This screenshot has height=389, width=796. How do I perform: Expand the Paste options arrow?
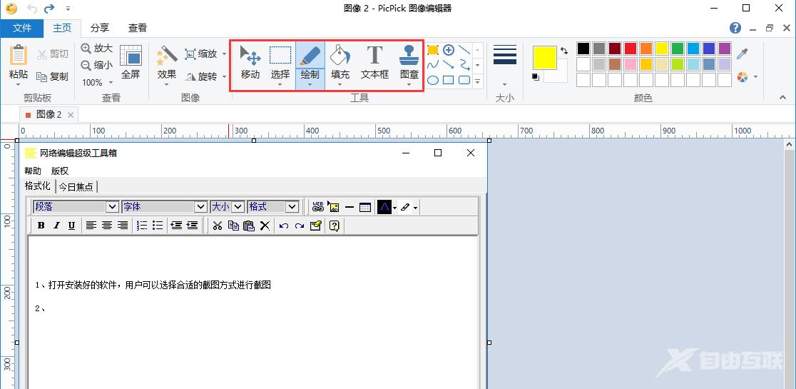point(19,85)
